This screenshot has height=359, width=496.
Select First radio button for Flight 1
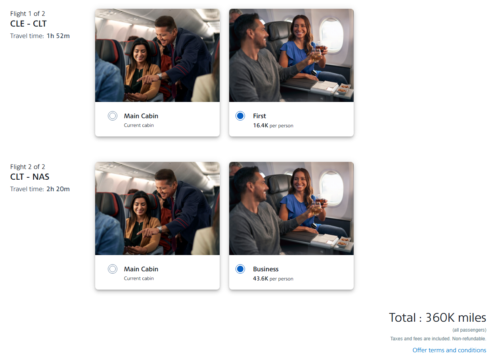pyautogui.click(x=240, y=116)
